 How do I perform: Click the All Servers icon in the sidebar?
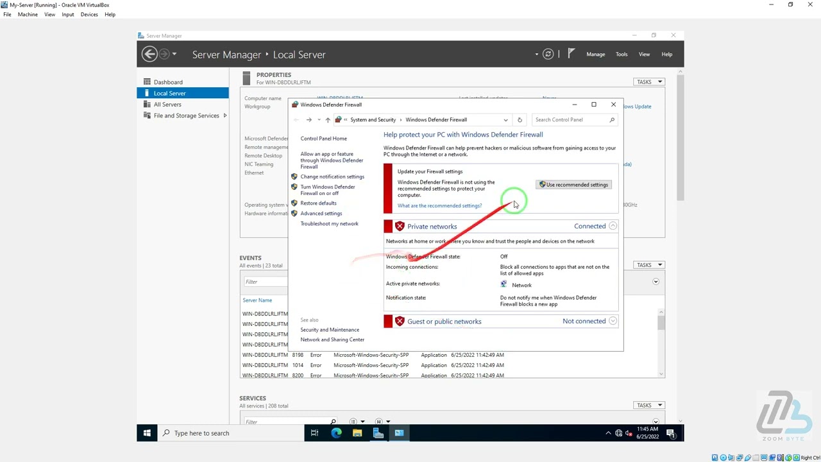[x=147, y=105]
